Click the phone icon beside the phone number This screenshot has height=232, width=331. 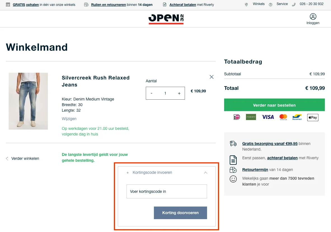(x=293, y=4)
